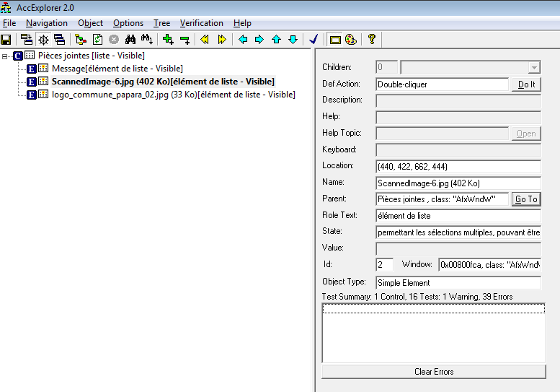Click the E icon beside logo_commune_papara_02.jpg

(x=32, y=95)
